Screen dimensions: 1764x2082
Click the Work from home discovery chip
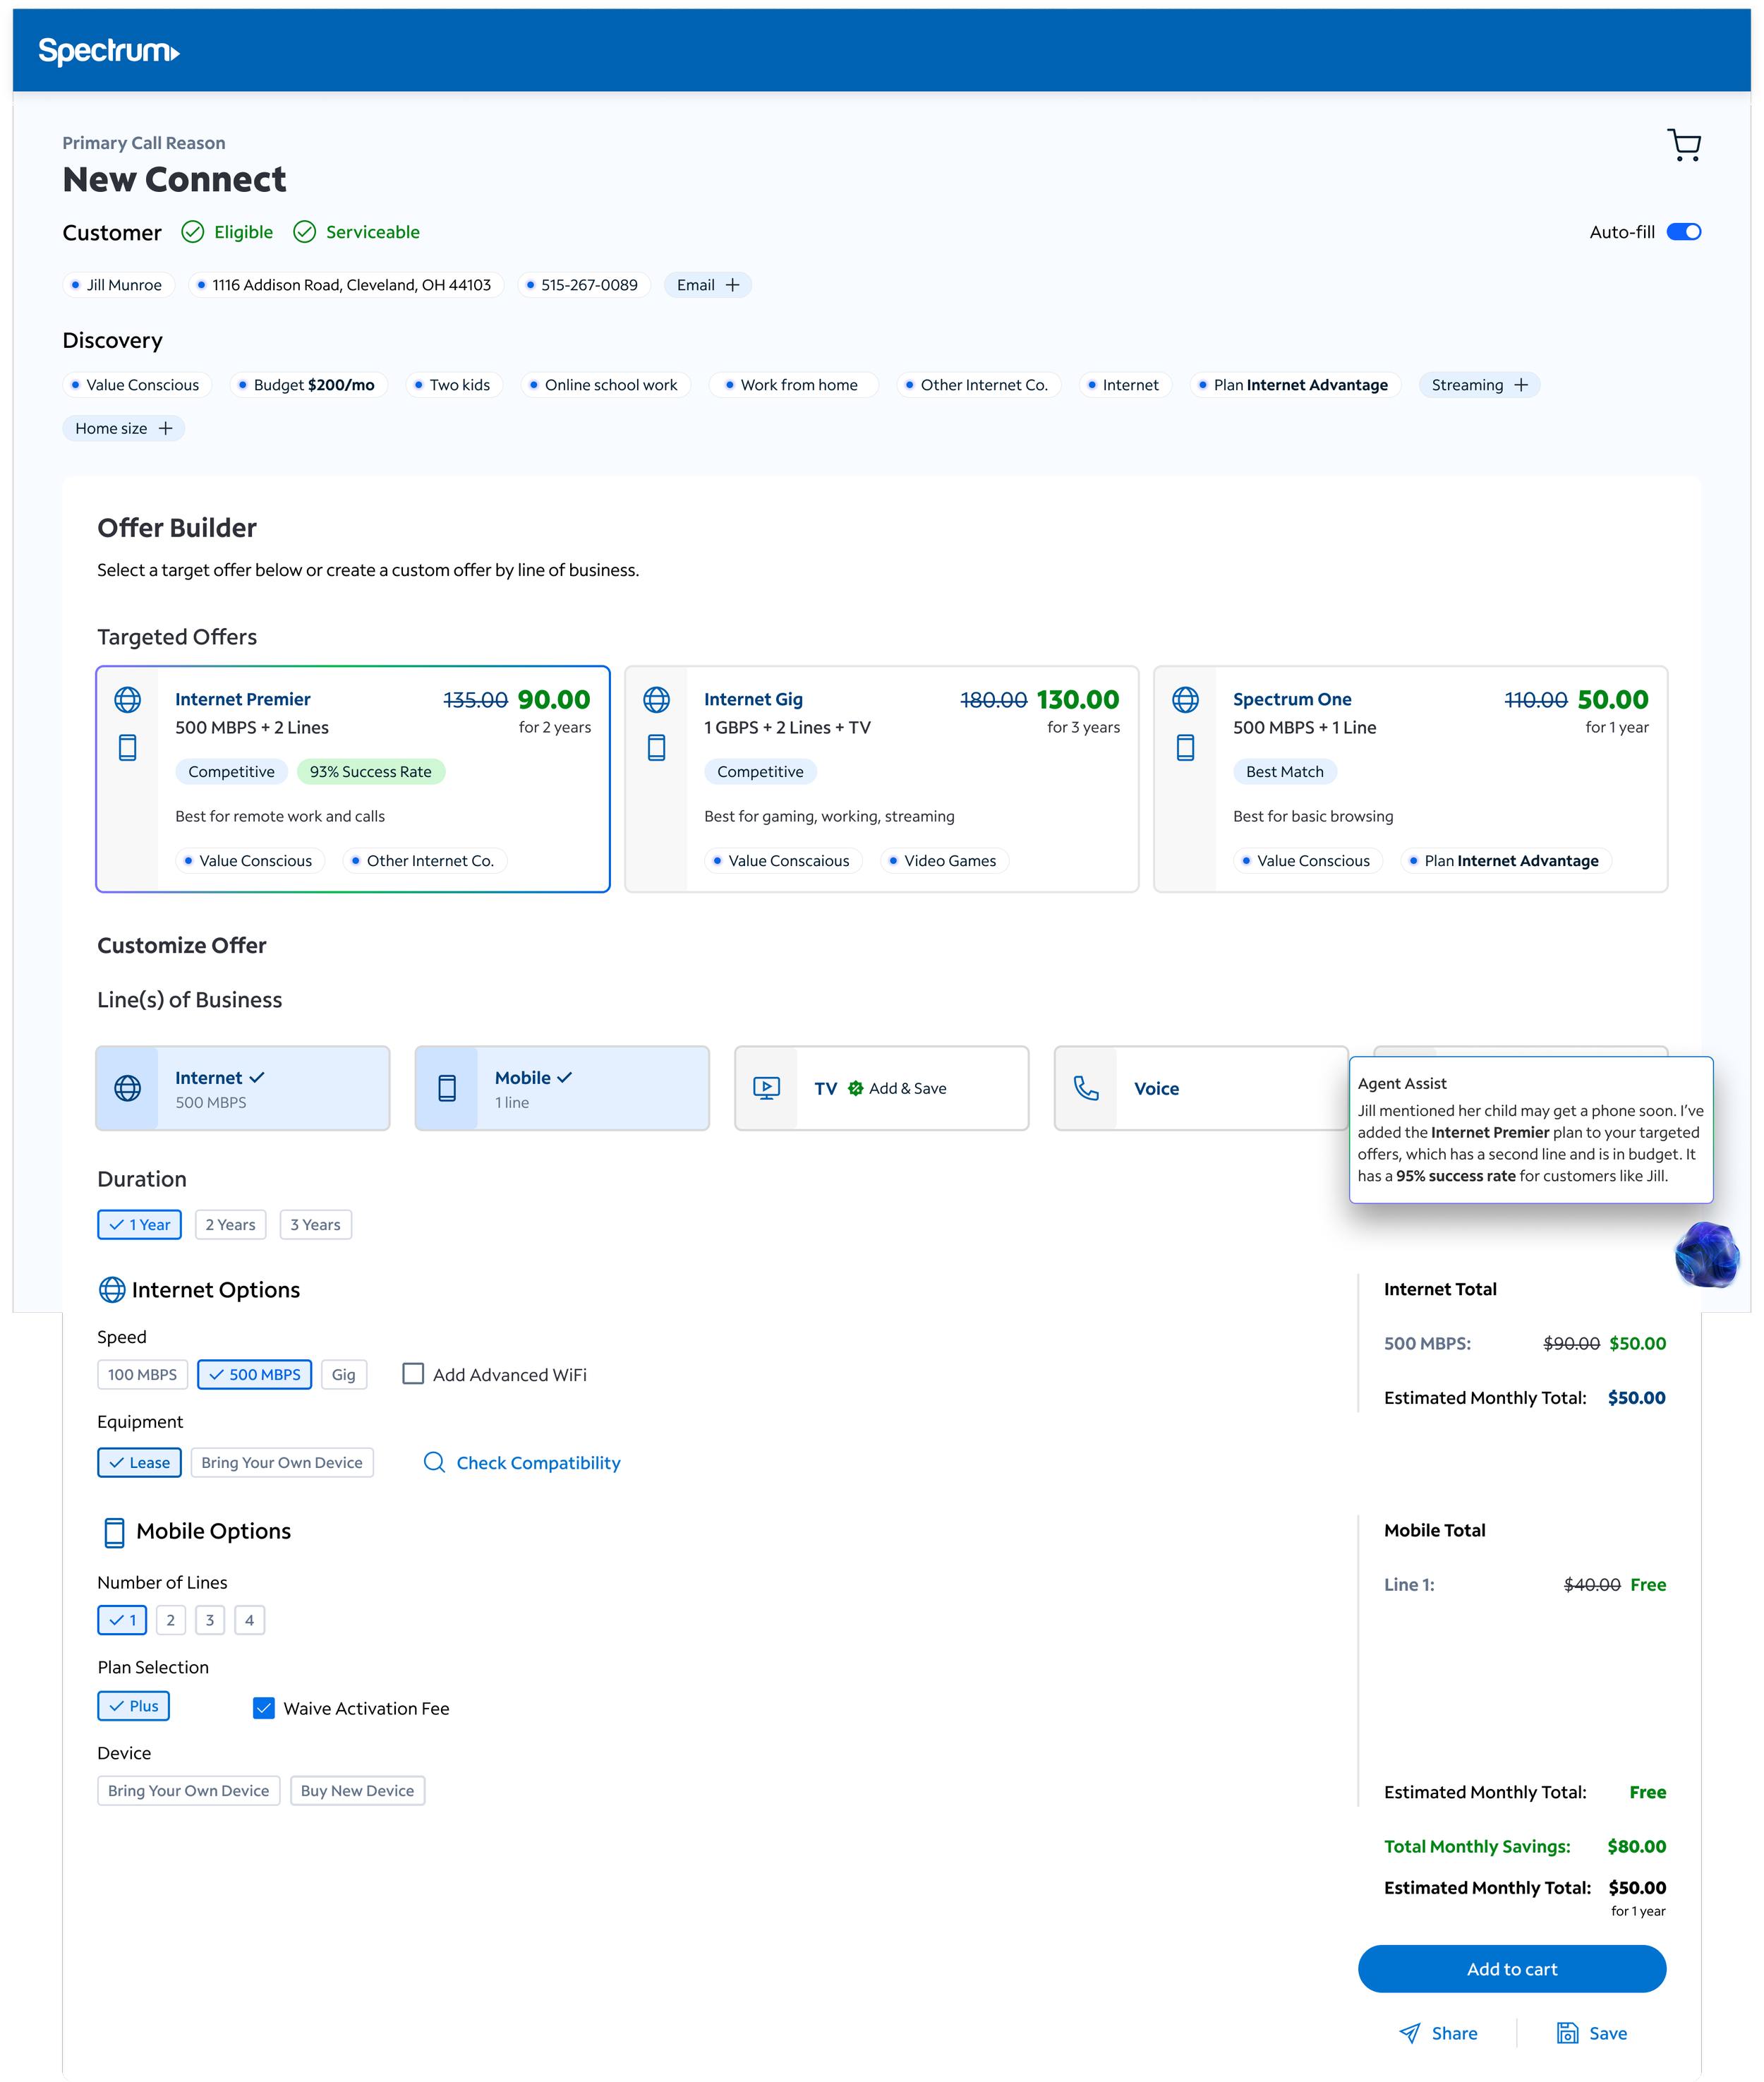pos(793,385)
